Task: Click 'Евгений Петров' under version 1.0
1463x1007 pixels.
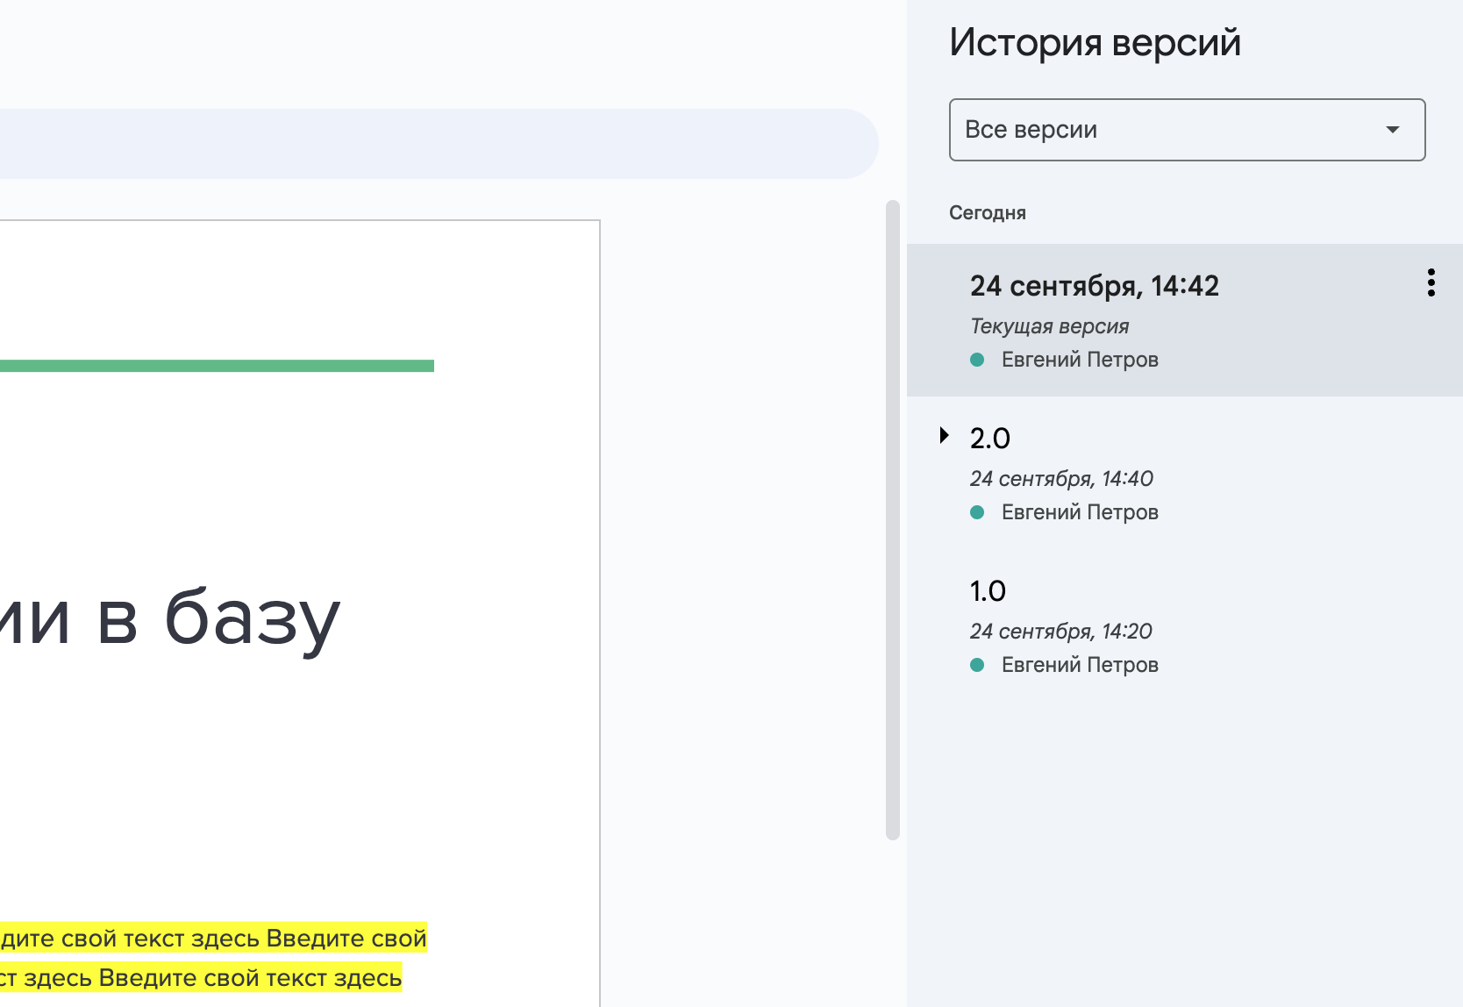Action: coord(1080,665)
